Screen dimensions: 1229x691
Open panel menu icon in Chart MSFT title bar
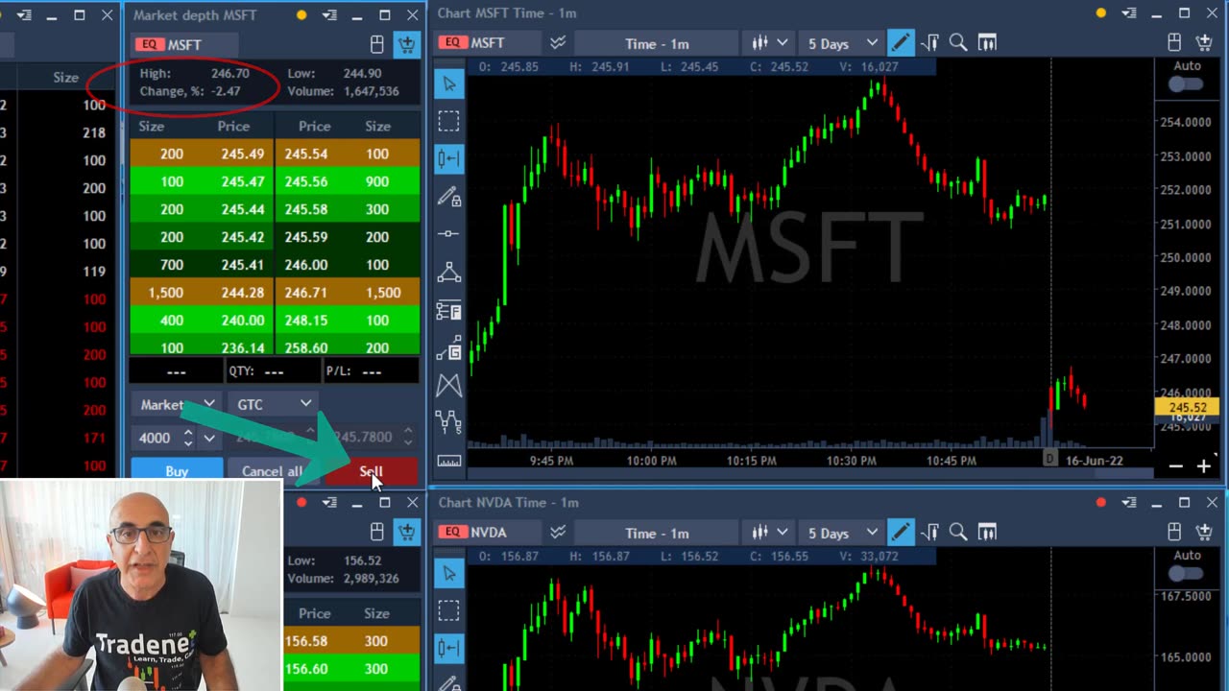(x=1129, y=13)
